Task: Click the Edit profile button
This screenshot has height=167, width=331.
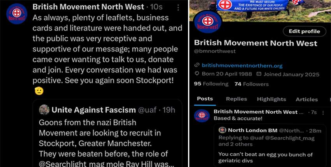Action: click(x=305, y=32)
